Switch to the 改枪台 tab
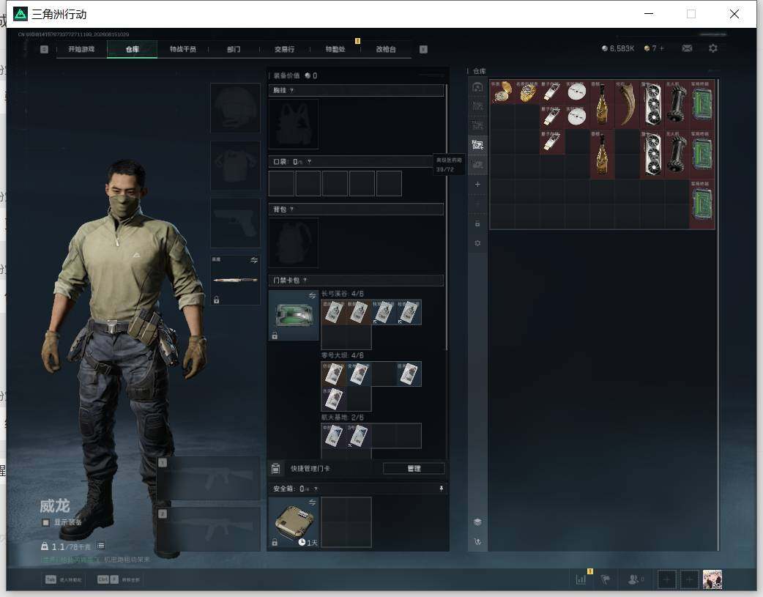Image resolution: width=763 pixels, height=597 pixels. coord(386,49)
